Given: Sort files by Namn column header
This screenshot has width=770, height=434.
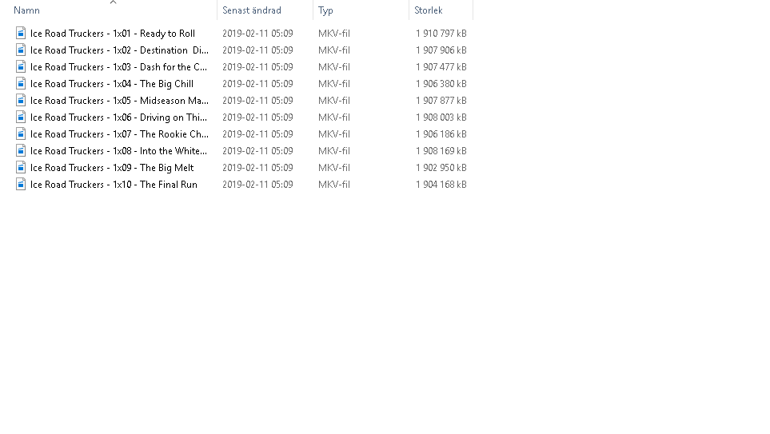Looking at the screenshot, I should pos(26,10).
